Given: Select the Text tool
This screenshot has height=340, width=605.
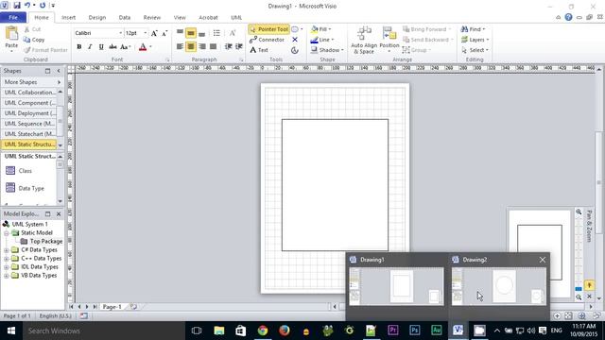Looking at the screenshot, I should tap(259, 50).
